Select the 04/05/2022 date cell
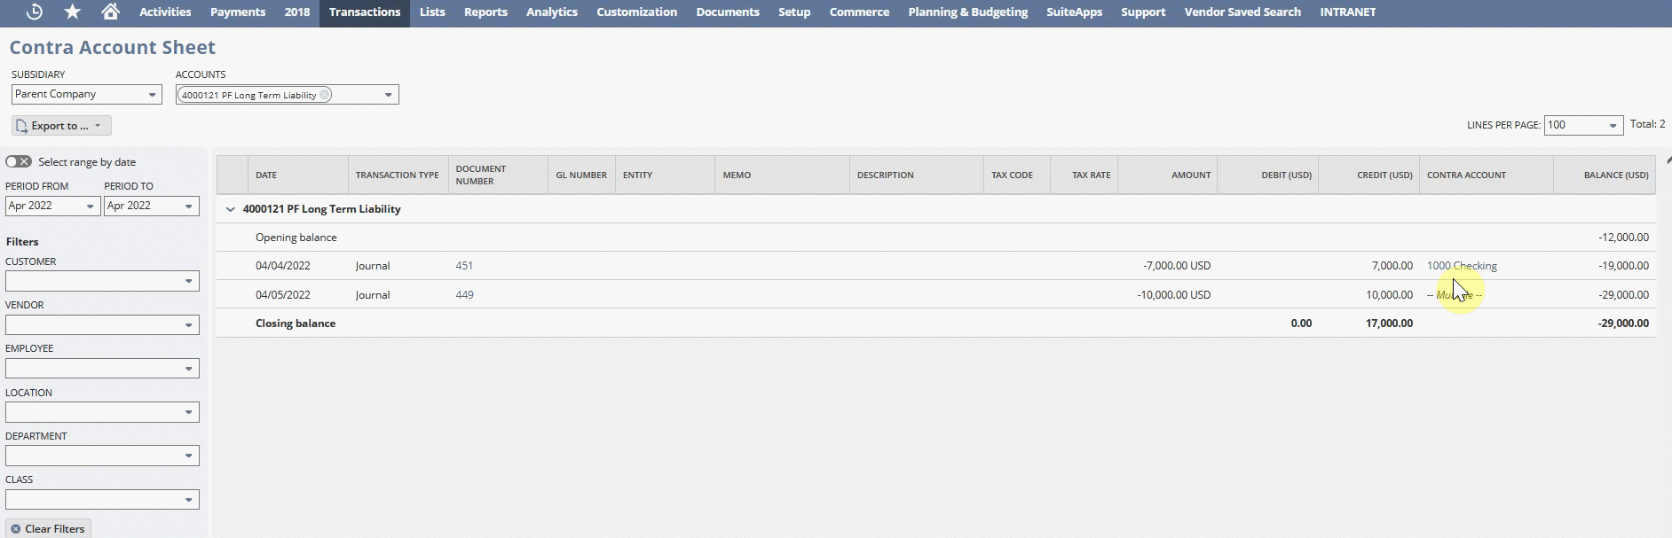The image size is (1672, 538). 283,295
